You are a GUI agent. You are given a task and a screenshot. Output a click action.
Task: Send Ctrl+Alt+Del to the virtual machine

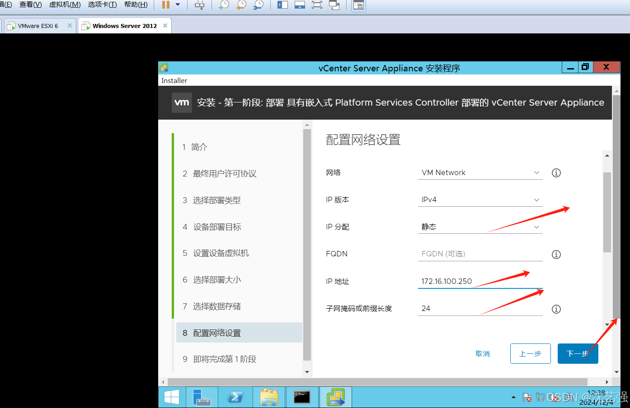coord(199,5)
